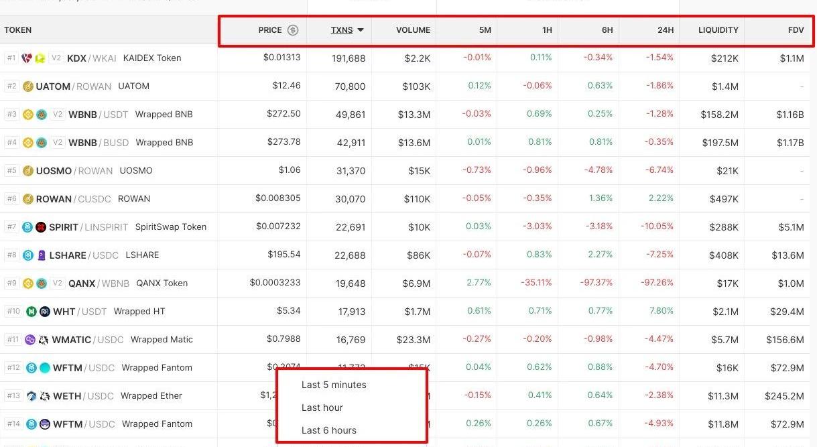Viewport: 817px width, 447px height.
Task: Click the V2 badge on KDX row
Action: [x=57, y=58]
